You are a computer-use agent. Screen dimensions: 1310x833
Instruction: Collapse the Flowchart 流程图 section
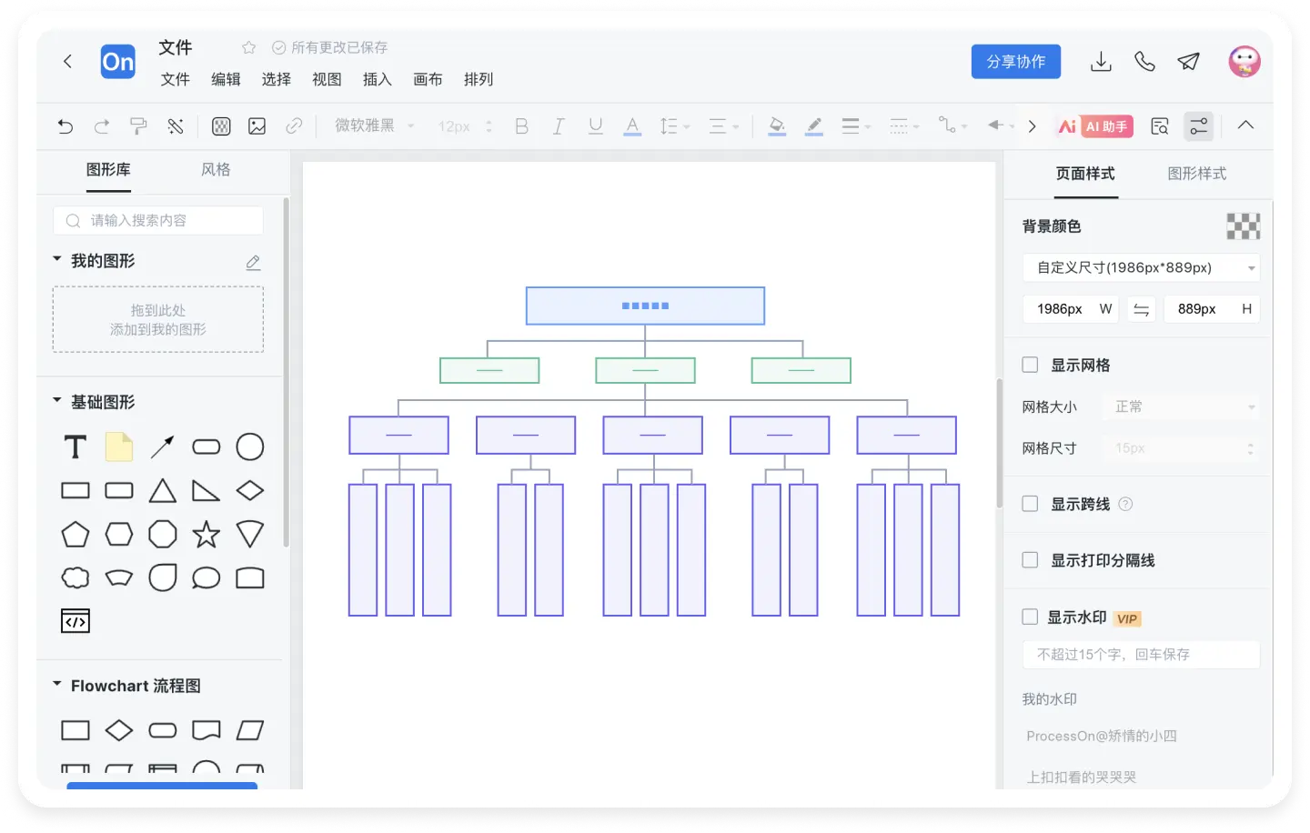[x=57, y=685]
